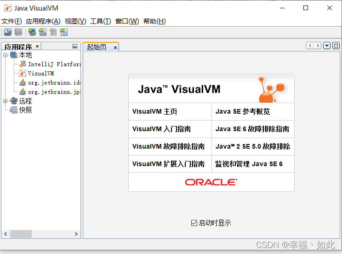Open the Java 2 SE 5.0 故障排除 link

[x=253, y=146]
